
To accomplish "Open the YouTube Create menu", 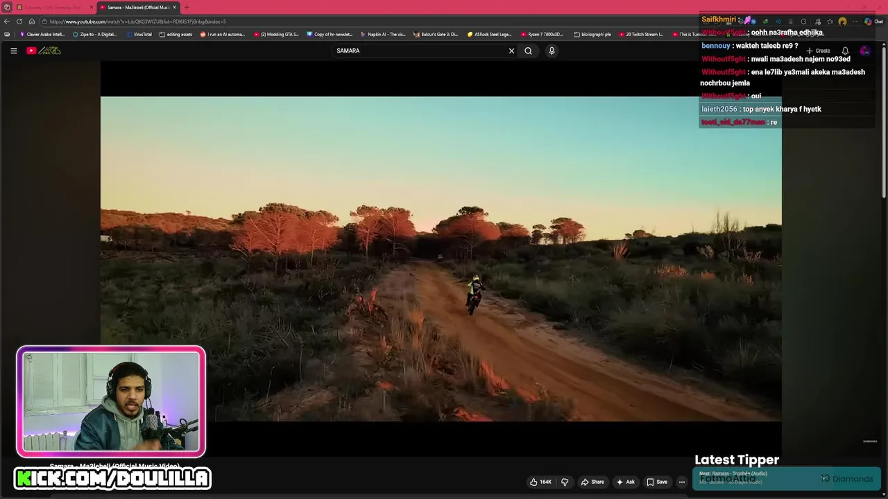I will (x=818, y=51).
